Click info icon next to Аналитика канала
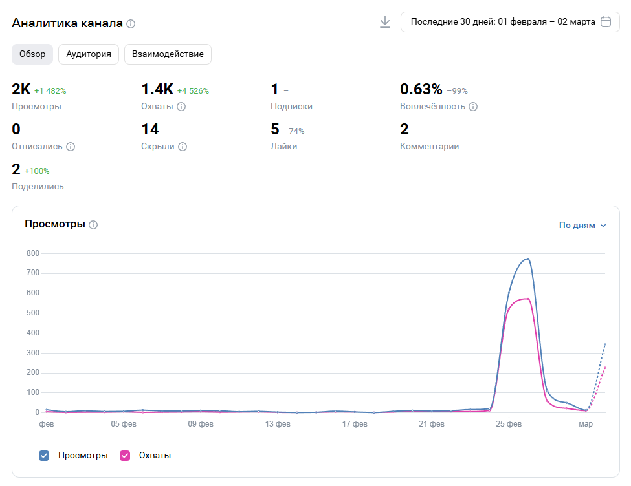The height and width of the screenshot is (486, 631). click(131, 24)
